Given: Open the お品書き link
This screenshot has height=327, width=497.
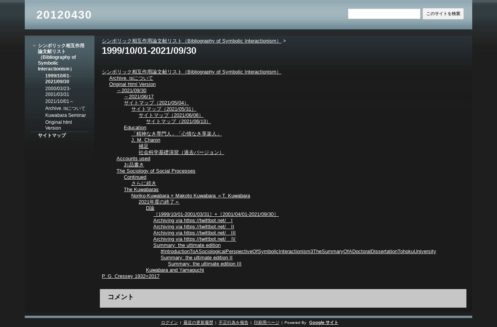Looking at the screenshot, I should coord(134,164).
